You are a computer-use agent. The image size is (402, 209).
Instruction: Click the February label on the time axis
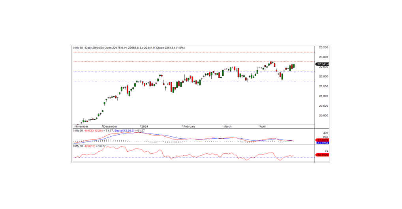(189, 126)
